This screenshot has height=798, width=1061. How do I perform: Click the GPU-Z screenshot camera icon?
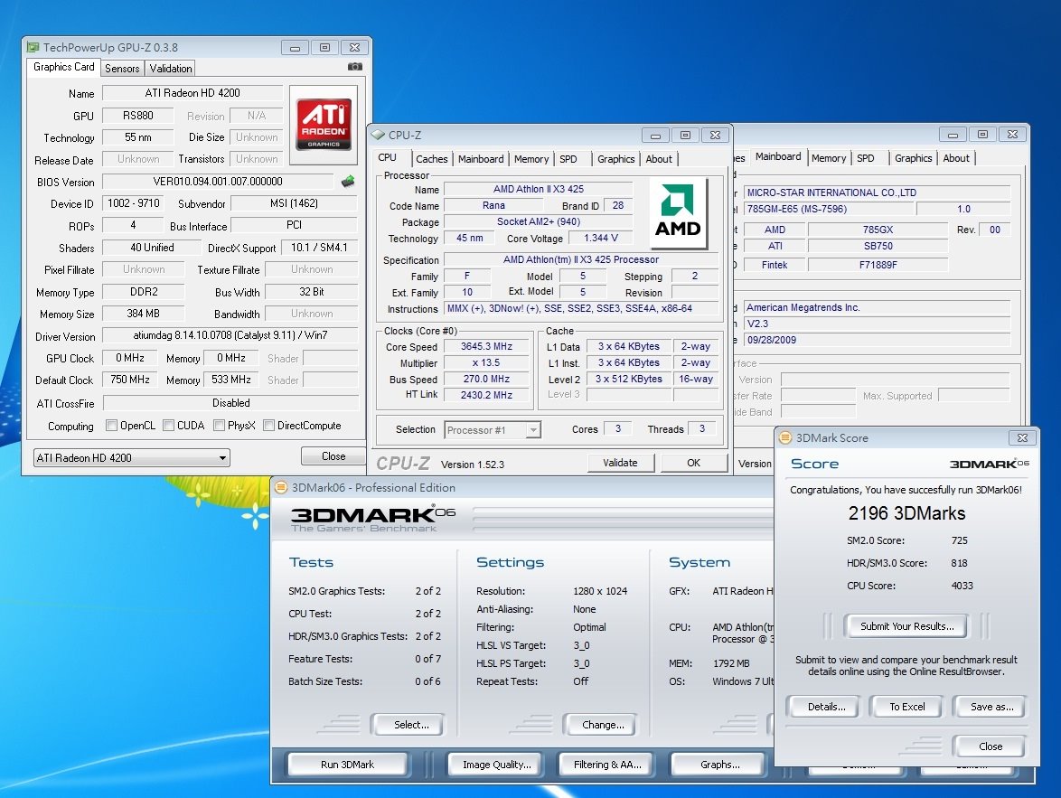click(354, 66)
